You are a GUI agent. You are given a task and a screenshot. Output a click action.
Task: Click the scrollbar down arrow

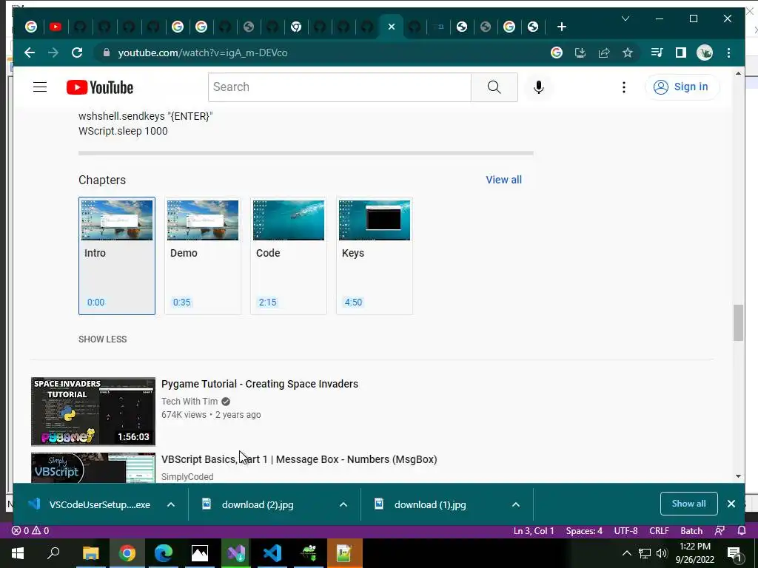click(x=738, y=476)
